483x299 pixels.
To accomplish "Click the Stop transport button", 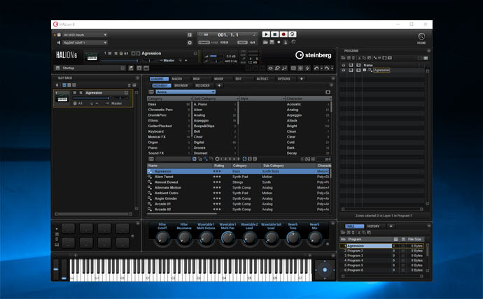I will 274,34.
